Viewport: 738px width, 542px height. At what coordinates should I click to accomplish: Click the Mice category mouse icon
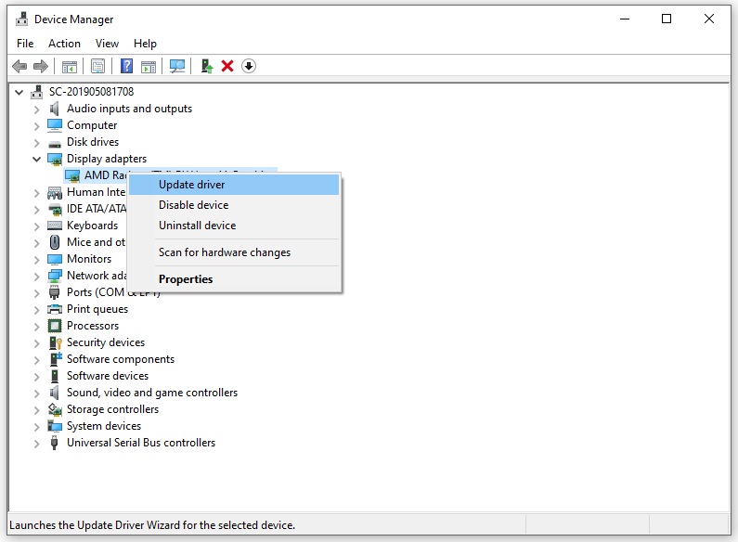(x=55, y=242)
